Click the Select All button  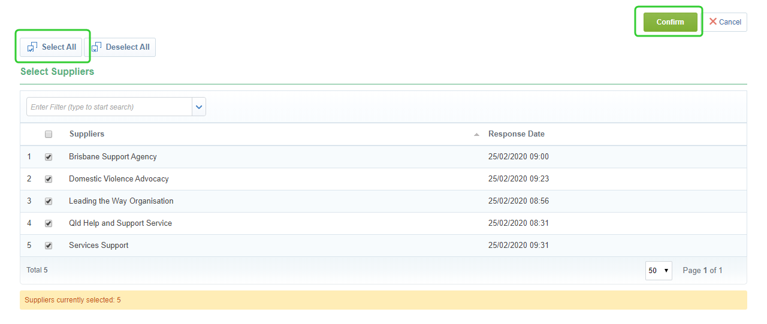coord(52,47)
